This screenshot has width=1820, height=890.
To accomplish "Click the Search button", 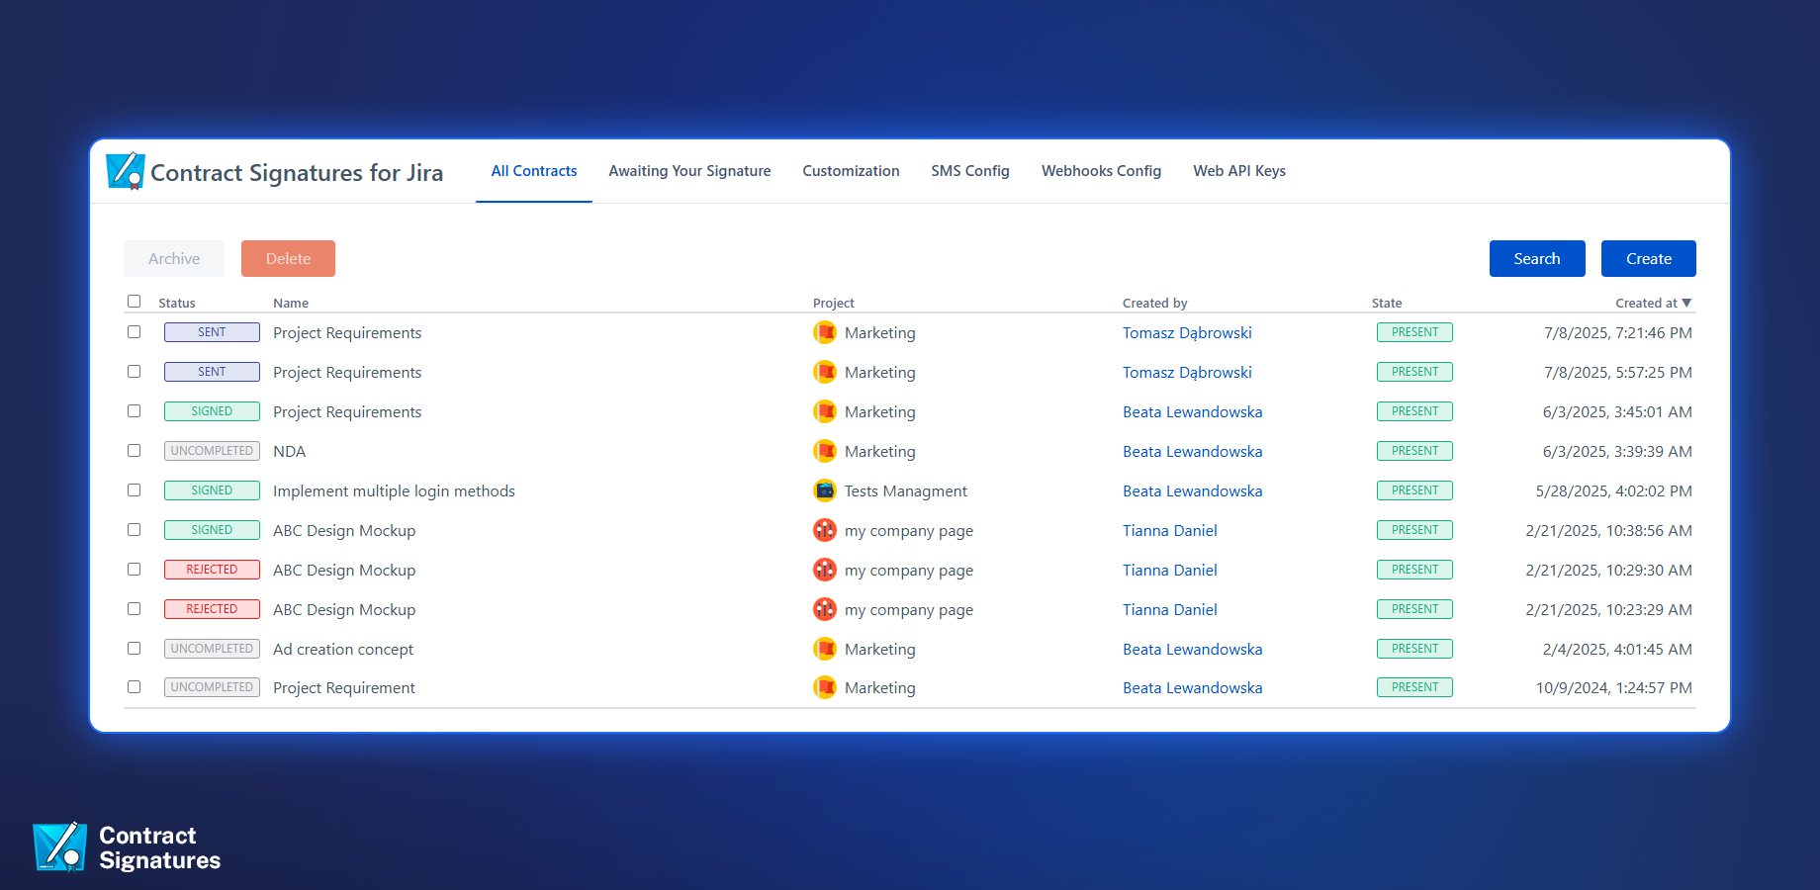I will [x=1537, y=258].
